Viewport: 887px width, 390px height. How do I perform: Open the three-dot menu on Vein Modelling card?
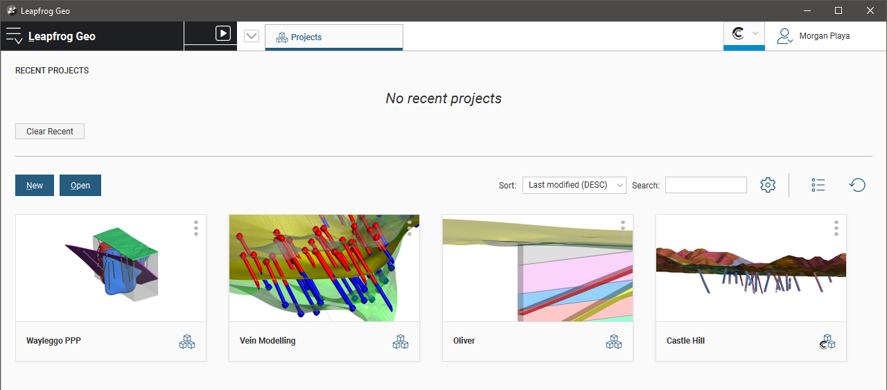(x=410, y=229)
